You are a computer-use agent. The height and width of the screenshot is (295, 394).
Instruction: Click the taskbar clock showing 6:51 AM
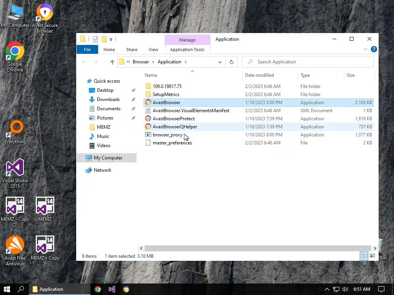362,289
